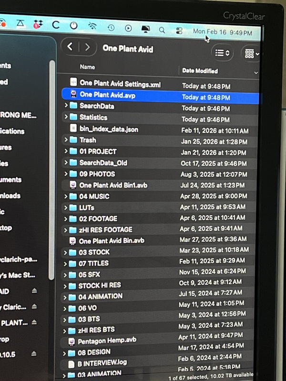286x381 pixels.
Task: Click the Pentagon Hemp.avb file icon
Action: point(71,341)
